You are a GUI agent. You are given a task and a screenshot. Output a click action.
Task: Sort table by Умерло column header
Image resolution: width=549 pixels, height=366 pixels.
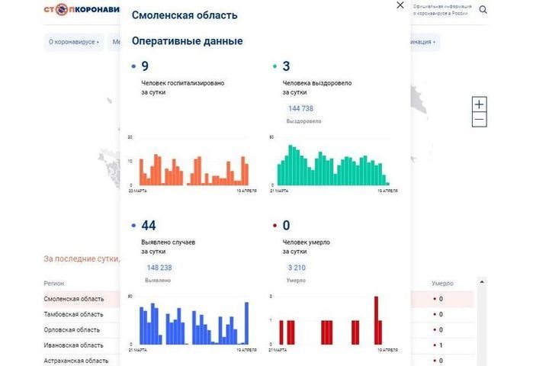pyautogui.click(x=443, y=283)
